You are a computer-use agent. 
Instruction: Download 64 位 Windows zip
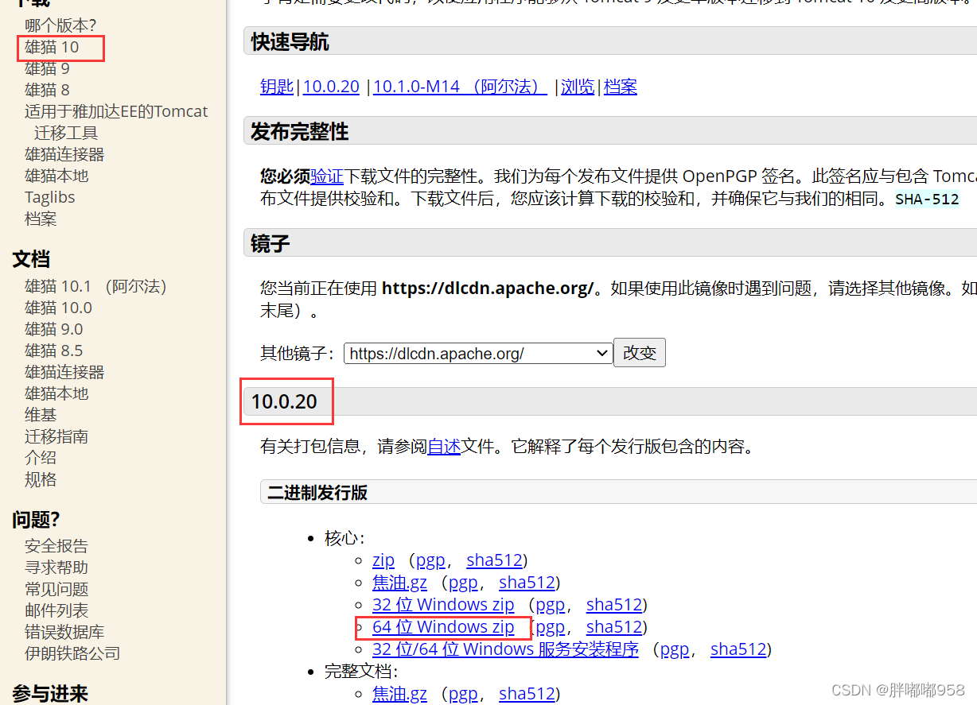pyautogui.click(x=443, y=627)
